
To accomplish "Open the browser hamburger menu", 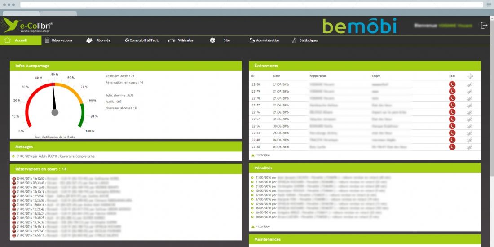I will click(489, 5).
